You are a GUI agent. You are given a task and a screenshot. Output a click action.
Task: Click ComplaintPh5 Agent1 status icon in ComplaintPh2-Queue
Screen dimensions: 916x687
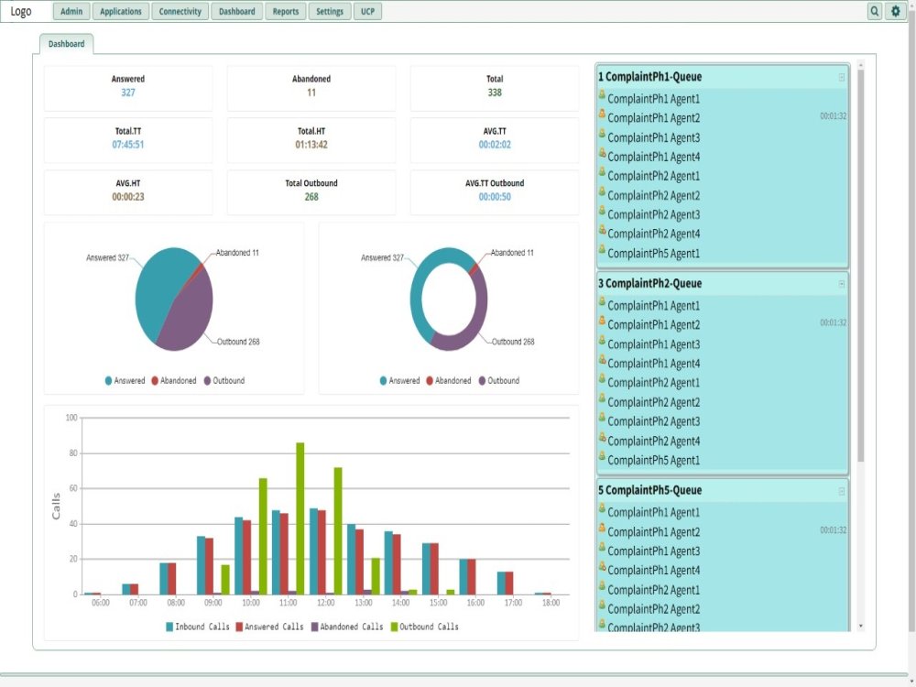pos(602,457)
